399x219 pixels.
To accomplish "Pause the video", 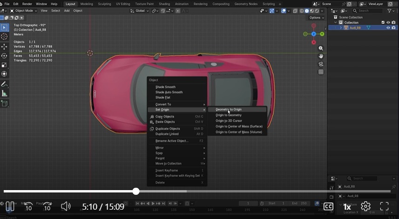I will 10,206.
